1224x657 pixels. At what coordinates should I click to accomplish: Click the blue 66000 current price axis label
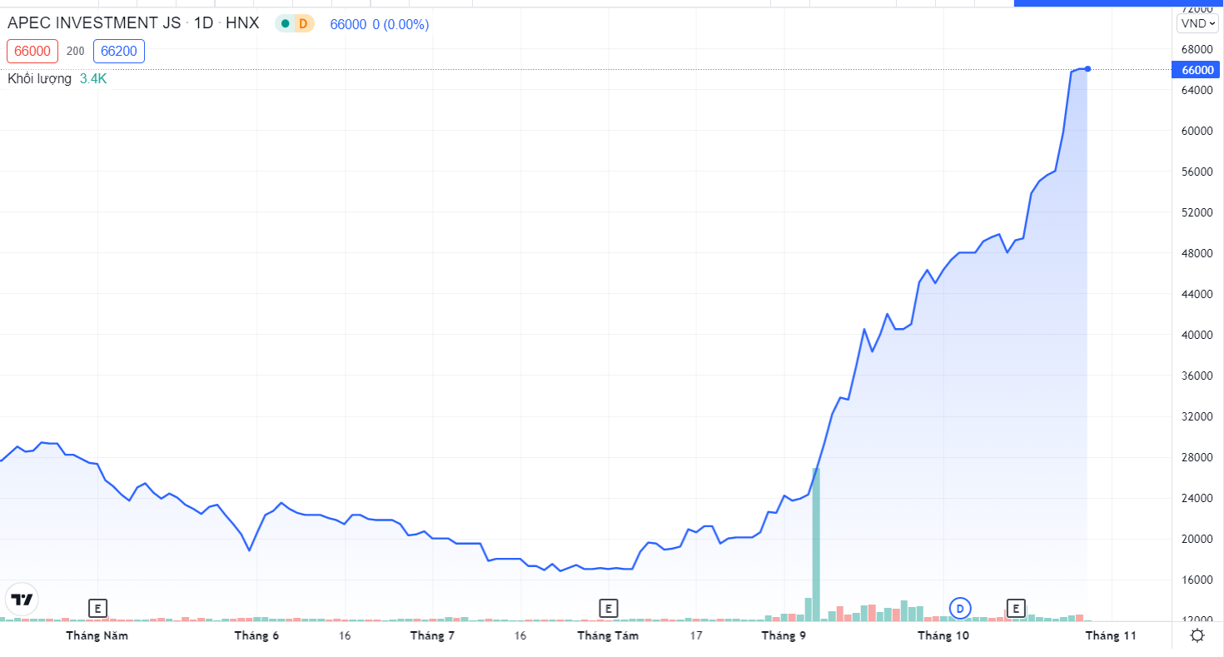(x=1197, y=70)
